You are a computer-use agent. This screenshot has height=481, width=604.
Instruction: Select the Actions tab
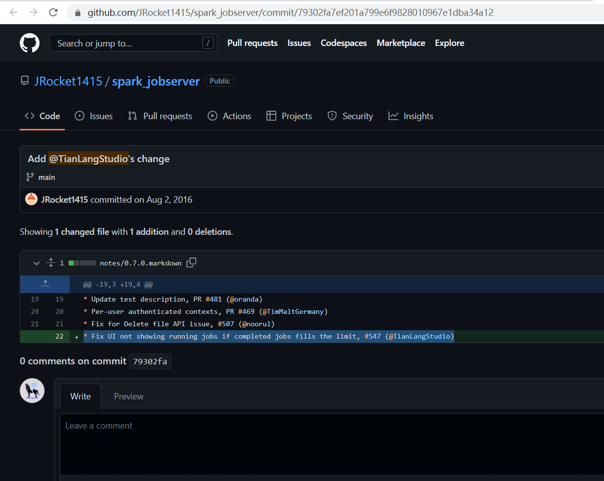tap(229, 116)
